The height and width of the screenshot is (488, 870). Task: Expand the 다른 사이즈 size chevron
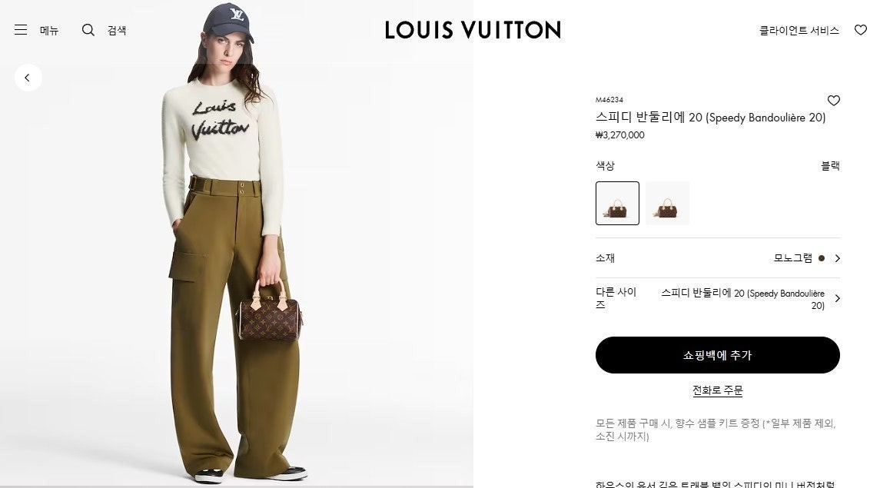837,298
